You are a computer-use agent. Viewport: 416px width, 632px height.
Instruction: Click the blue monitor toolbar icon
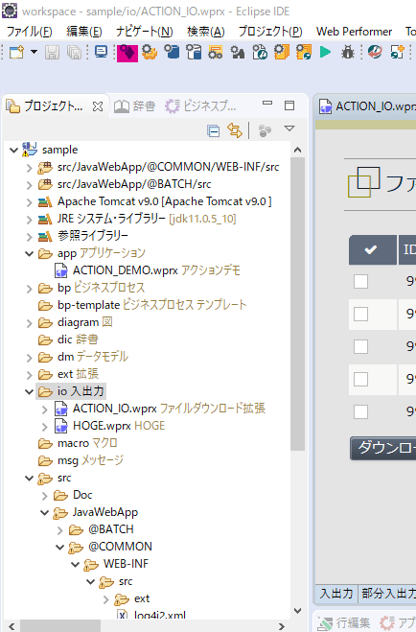pos(101,52)
